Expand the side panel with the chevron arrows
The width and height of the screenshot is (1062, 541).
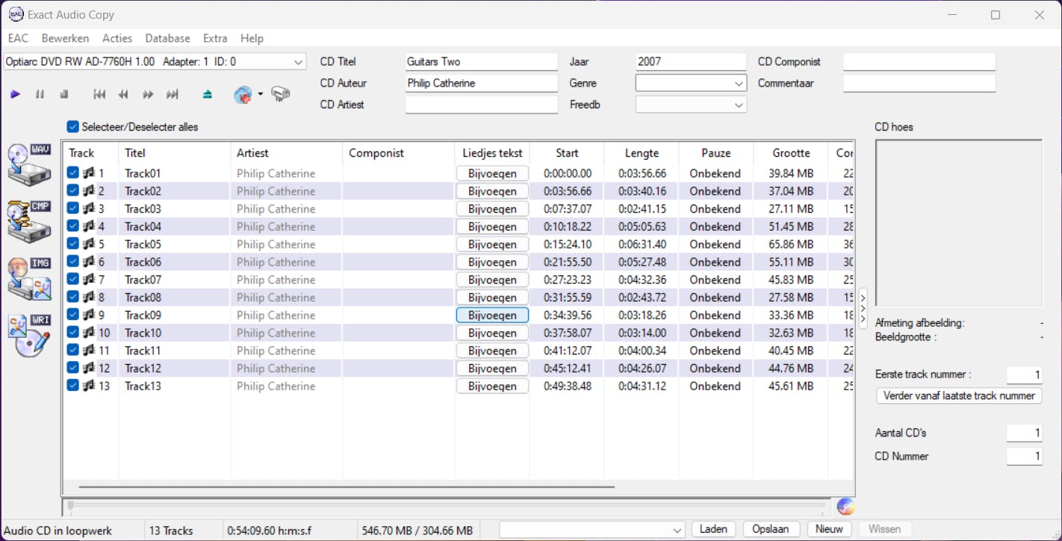(x=863, y=307)
